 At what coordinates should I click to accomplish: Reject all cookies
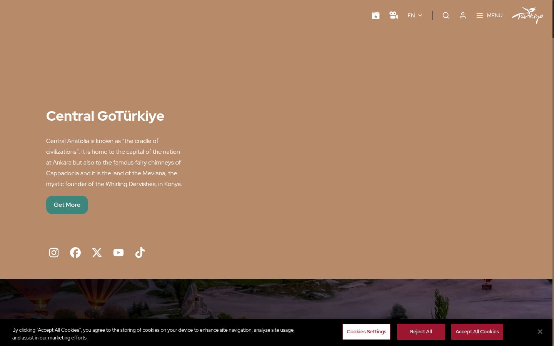(421, 332)
